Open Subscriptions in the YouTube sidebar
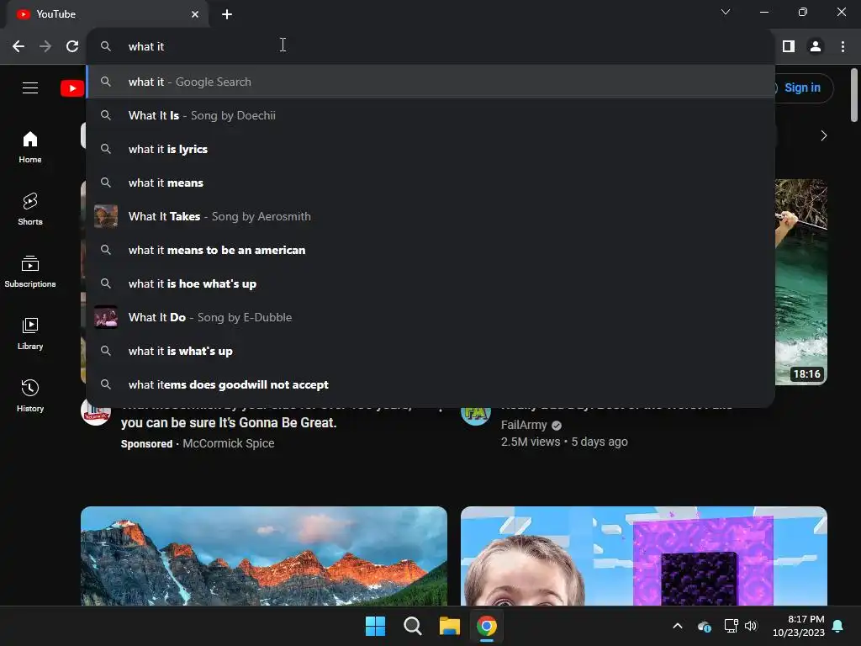 [x=30, y=272]
